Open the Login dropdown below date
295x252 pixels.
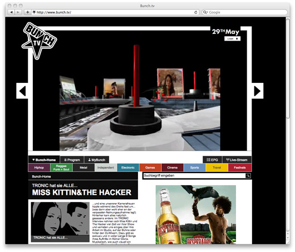pyautogui.click(x=232, y=39)
